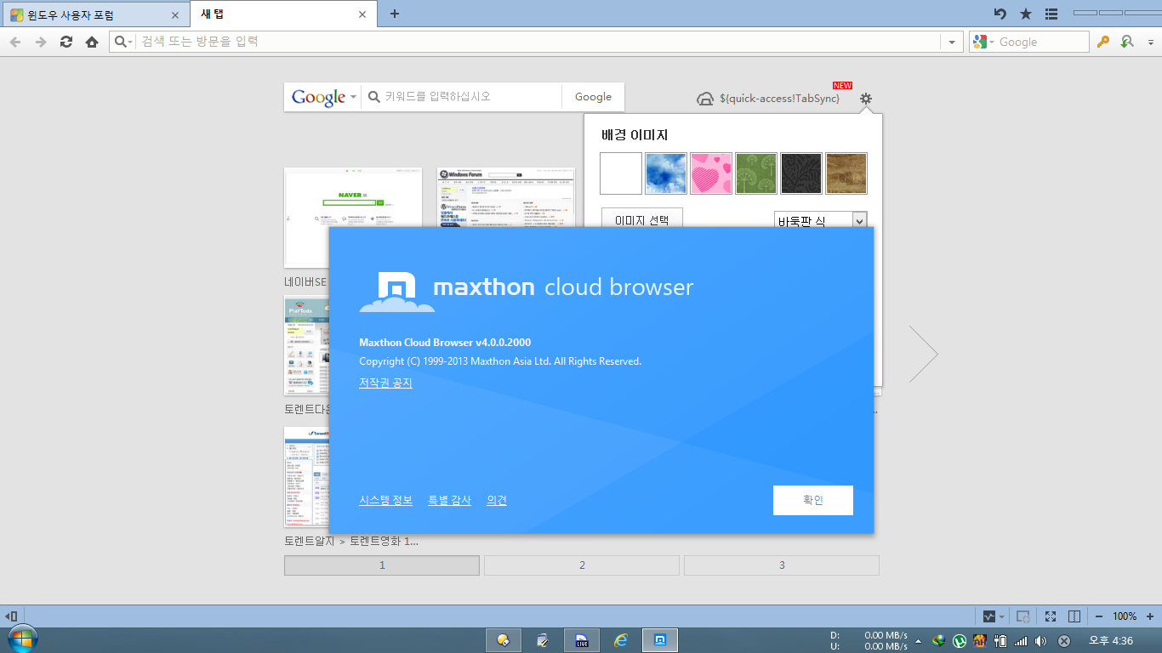Open the 특별 감사 link
This screenshot has width=1162, height=653.
click(x=449, y=501)
